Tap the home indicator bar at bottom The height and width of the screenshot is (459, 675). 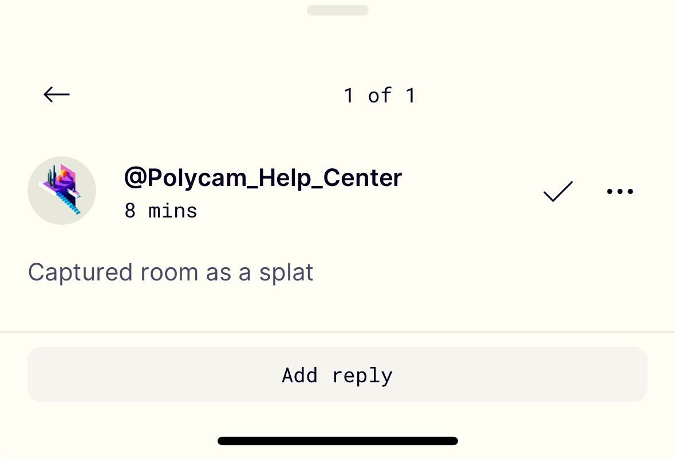(338, 441)
